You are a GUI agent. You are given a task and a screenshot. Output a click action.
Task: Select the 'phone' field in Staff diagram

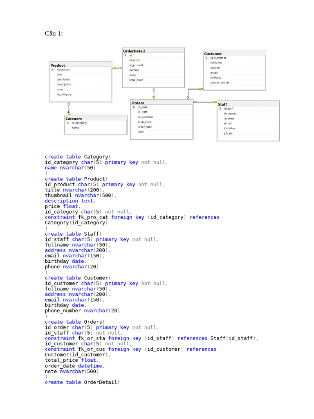(x=228, y=133)
